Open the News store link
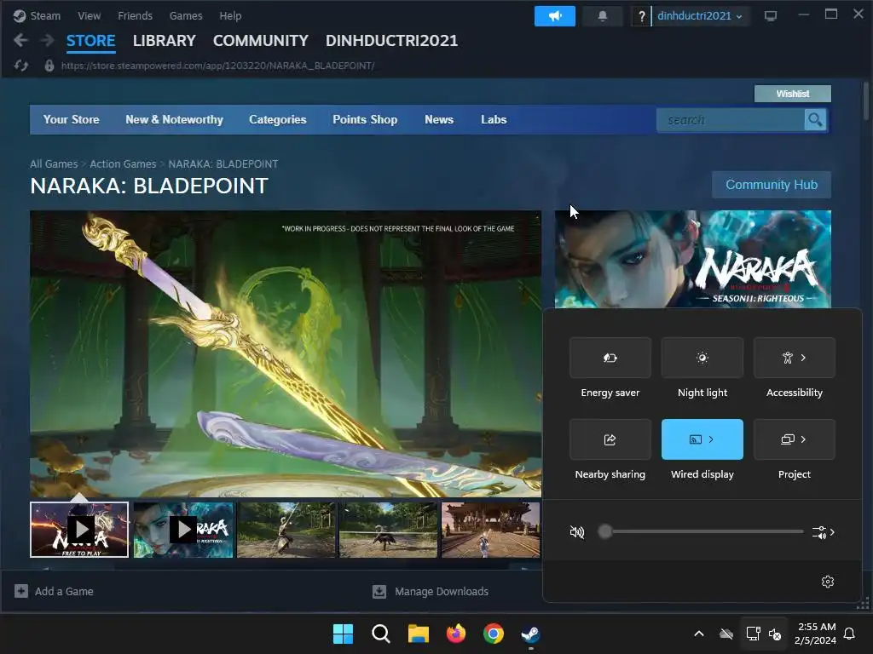The height and width of the screenshot is (654, 873). tap(439, 119)
